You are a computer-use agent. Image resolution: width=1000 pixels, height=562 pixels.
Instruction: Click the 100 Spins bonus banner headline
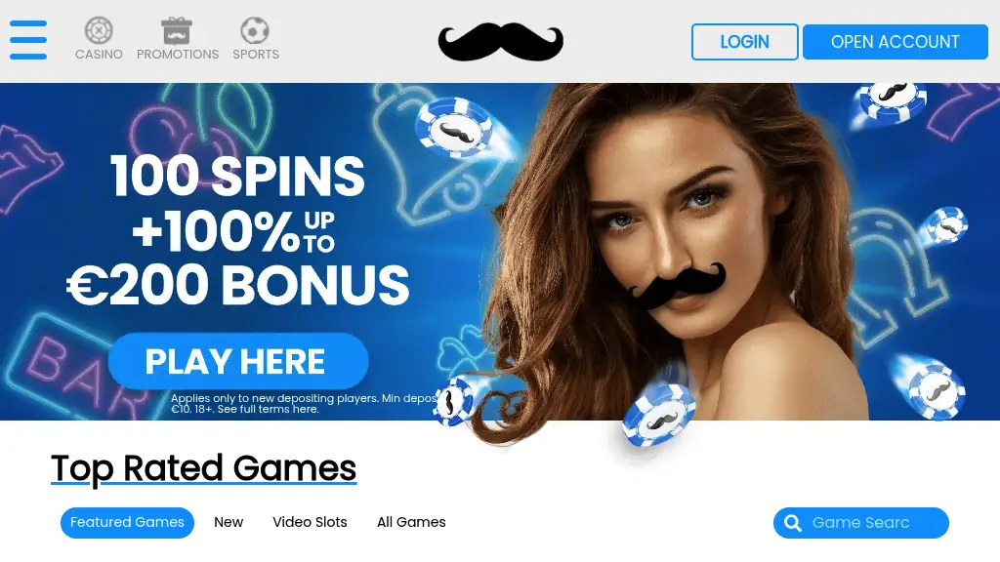[x=238, y=230]
